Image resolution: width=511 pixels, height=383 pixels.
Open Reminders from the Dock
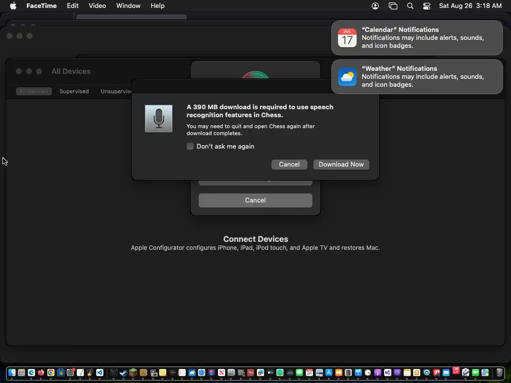point(182,373)
